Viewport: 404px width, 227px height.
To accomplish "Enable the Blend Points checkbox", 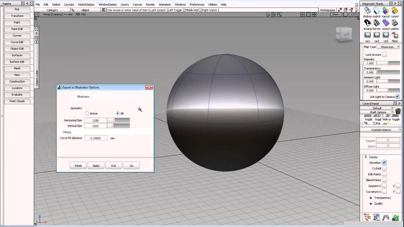I will coord(384,180).
